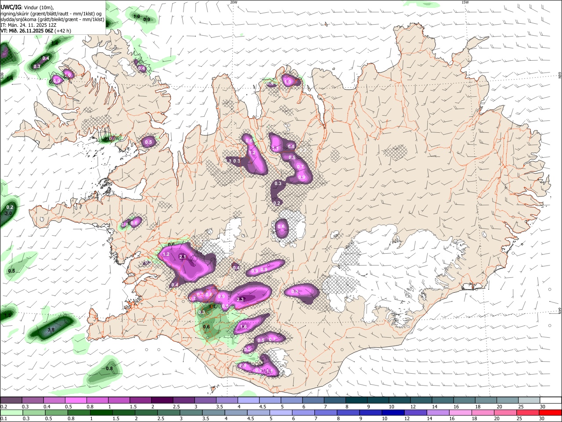Select the snow scale swatch between 3 and 3.5

click(205, 400)
